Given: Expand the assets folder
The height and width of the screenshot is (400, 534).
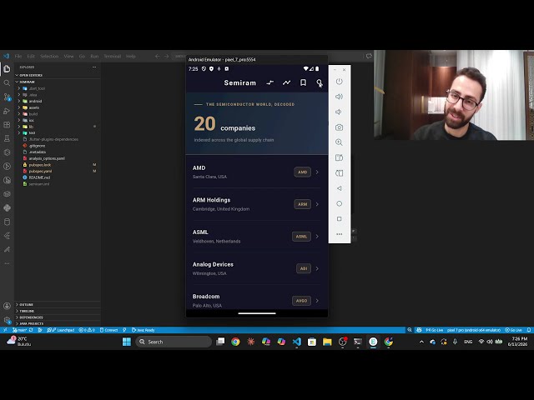Looking at the screenshot, I should pos(58,107).
